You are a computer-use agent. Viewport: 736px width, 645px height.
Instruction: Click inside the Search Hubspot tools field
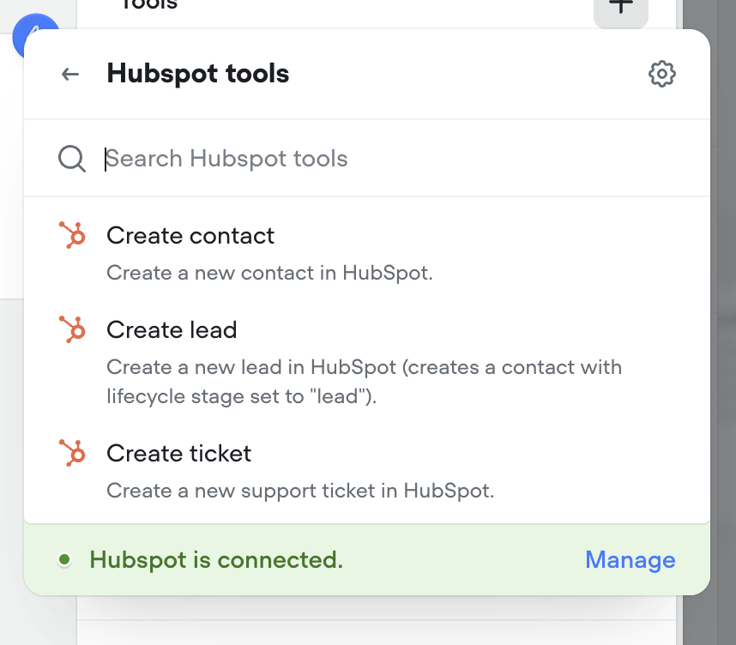(x=226, y=158)
